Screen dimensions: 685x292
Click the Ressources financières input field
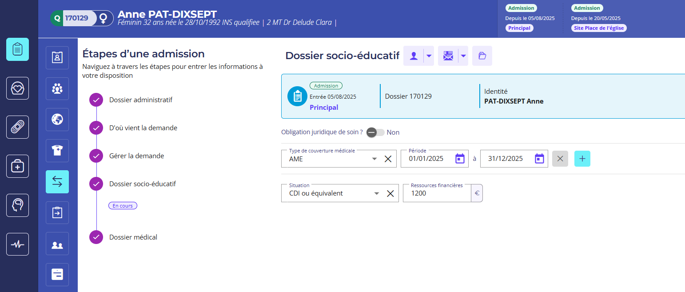pos(436,193)
